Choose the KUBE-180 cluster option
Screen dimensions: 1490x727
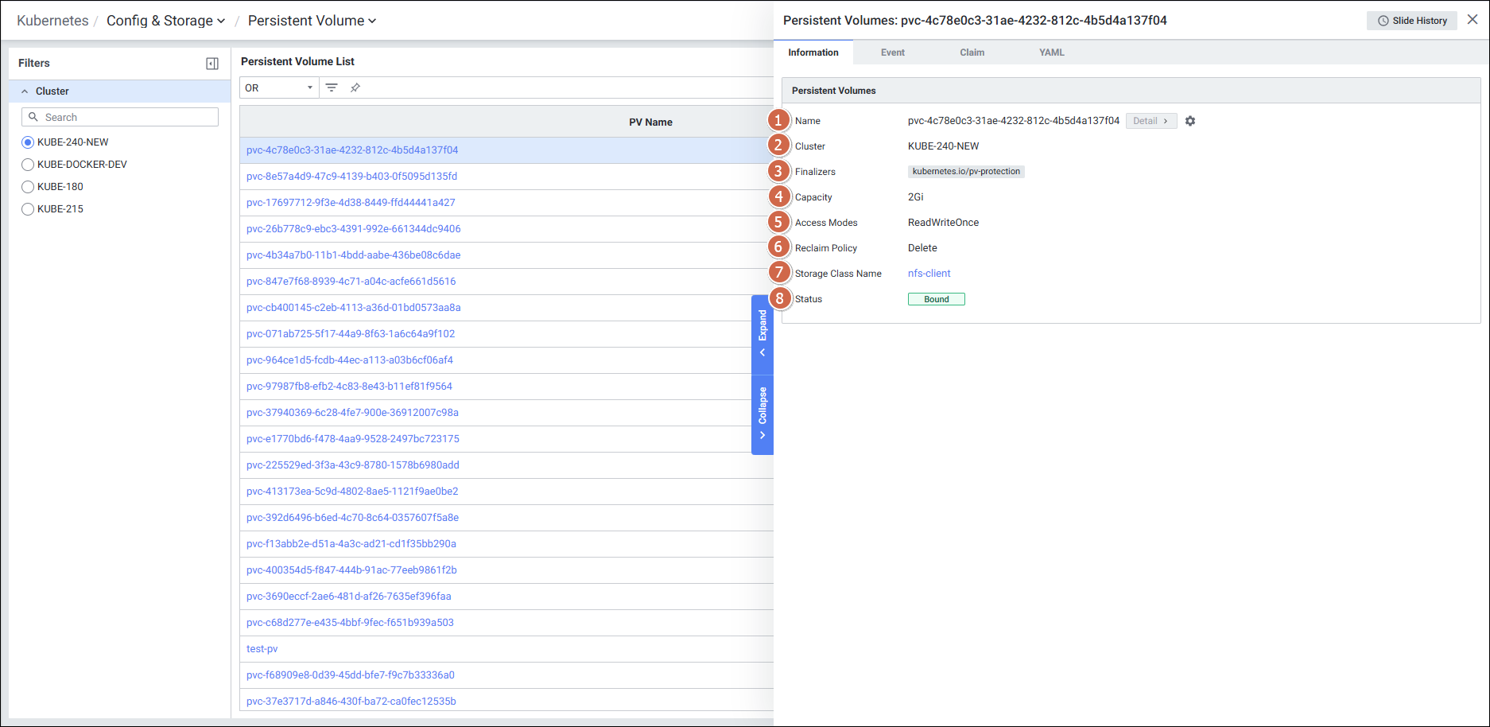tap(28, 187)
